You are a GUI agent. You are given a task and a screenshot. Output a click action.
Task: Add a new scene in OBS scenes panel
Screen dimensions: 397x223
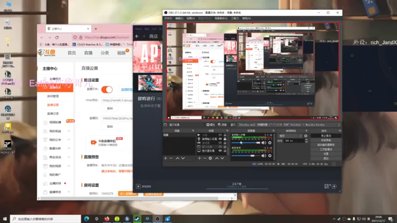[166, 158]
